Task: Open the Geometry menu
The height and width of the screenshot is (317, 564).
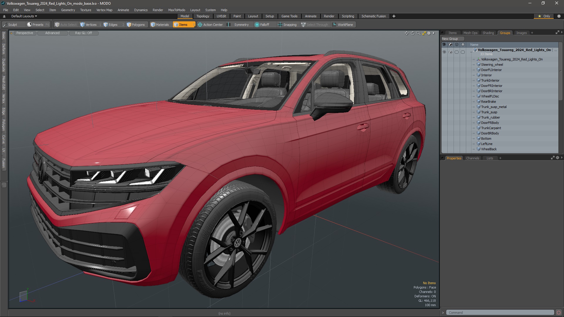Action: pyautogui.click(x=68, y=10)
